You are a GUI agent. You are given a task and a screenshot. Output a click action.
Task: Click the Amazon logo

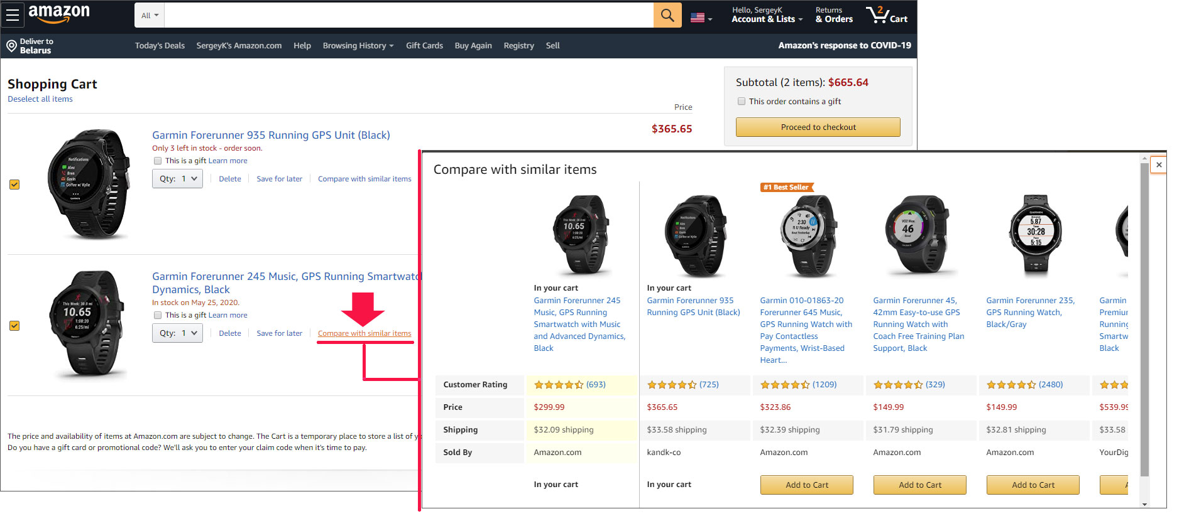(x=59, y=14)
